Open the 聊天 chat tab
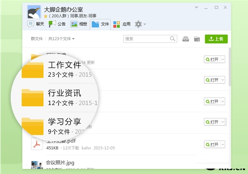 35,24
